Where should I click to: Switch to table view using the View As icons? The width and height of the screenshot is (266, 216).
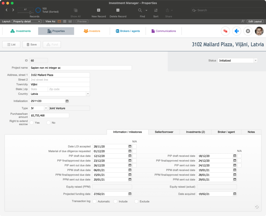pos(70,21)
